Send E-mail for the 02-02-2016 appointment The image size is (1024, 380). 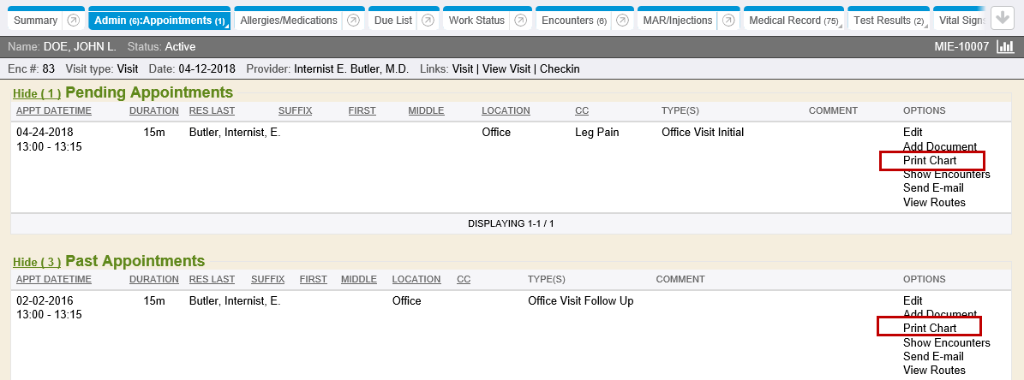click(x=933, y=357)
